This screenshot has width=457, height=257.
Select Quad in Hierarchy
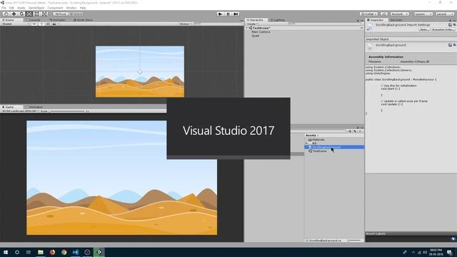click(x=256, y=36)
